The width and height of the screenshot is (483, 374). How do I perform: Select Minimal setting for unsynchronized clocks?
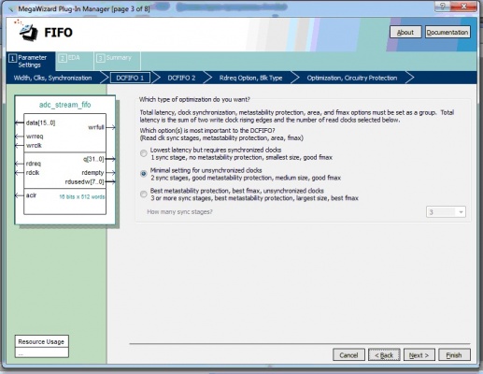click(x=144, y=174)
